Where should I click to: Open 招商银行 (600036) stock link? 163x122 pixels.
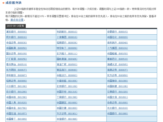coord(67,43)
